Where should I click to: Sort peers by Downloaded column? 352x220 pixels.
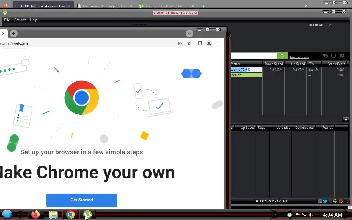point(304,128)
